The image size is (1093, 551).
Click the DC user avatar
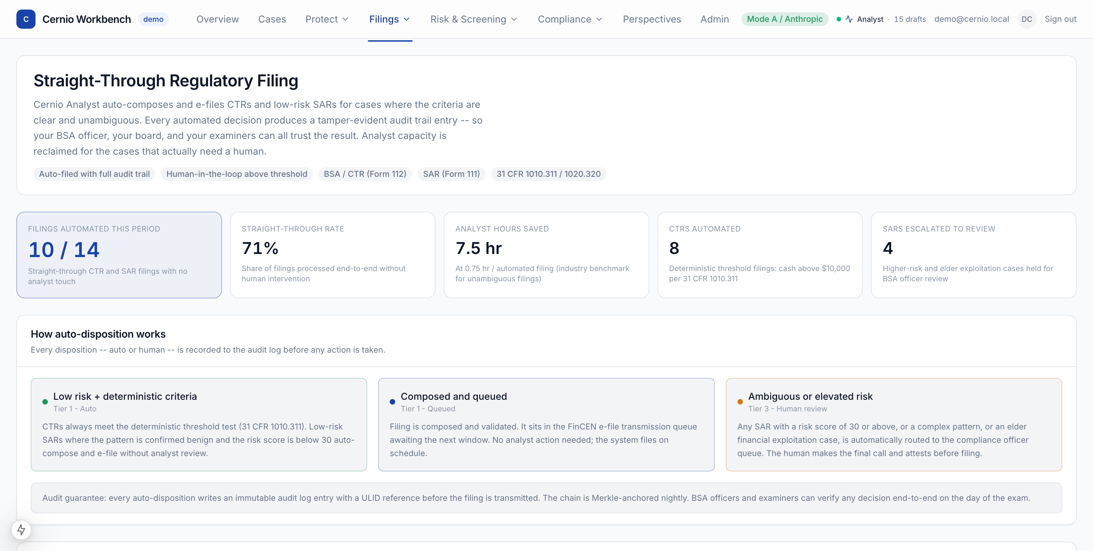(x=1027, y=19)
